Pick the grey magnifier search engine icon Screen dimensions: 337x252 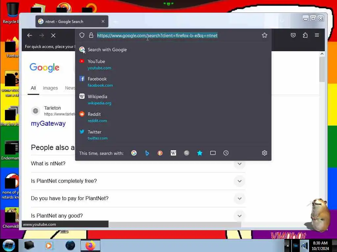point(187,153)
